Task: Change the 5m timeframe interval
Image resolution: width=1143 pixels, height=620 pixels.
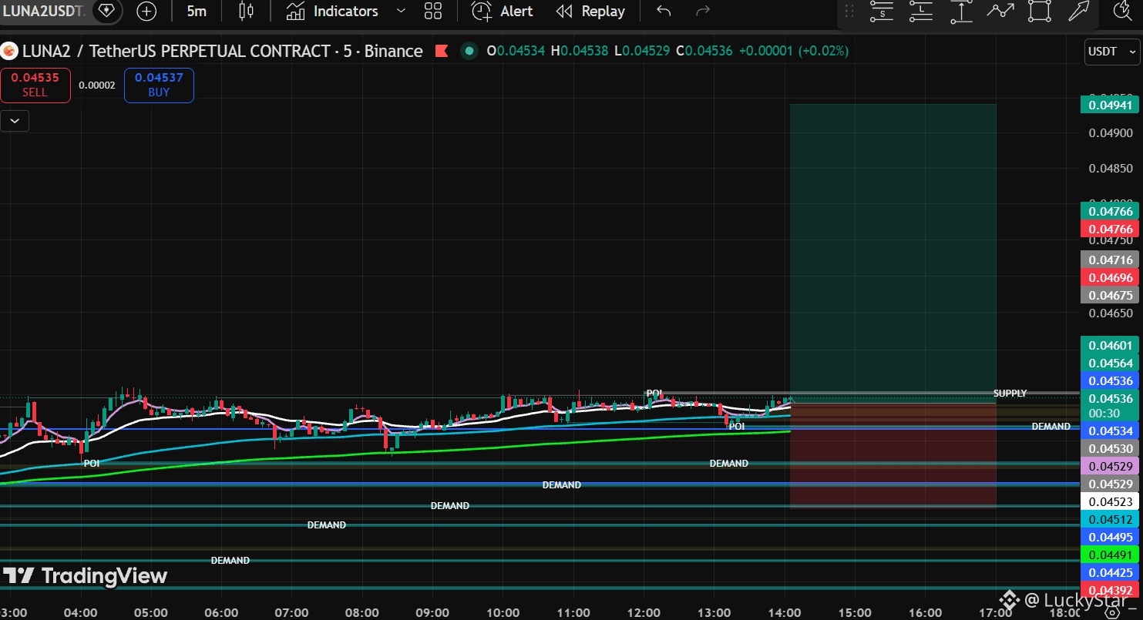Action: (197, 11)
